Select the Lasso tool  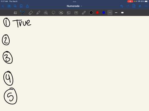53,13
